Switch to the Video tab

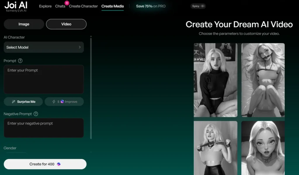[66, 24]
